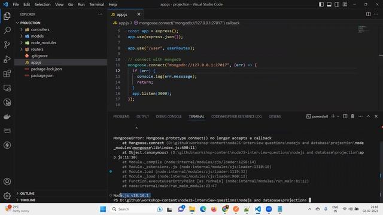
Task: Open Source Control view
Action: coord(7,45)
